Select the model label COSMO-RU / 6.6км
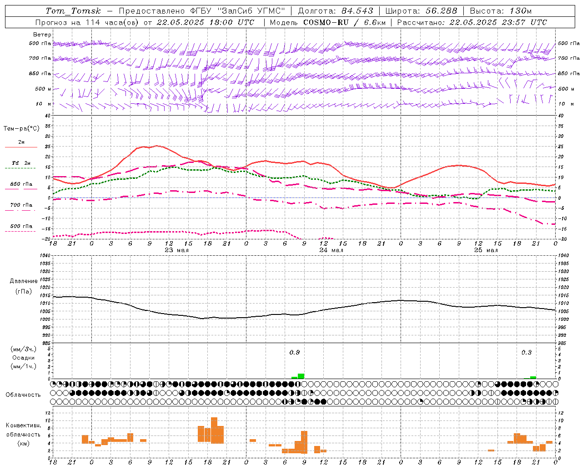 tap(345, 22)
